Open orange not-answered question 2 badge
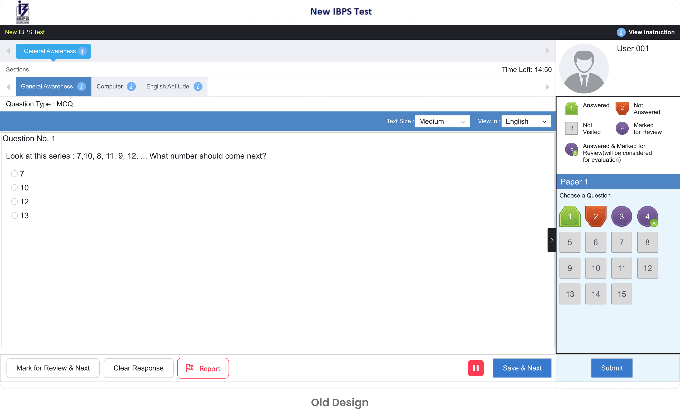The height and width of the screenshot is (409, 680). pos(596,216)
